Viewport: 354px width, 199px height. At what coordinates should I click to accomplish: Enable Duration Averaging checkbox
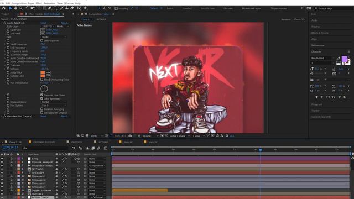(42, 109)
